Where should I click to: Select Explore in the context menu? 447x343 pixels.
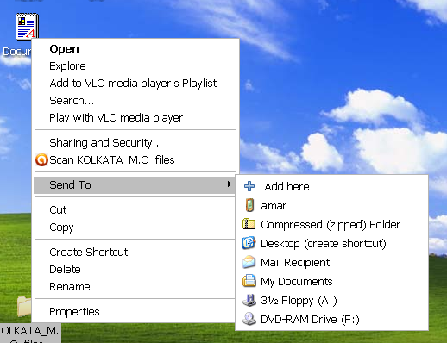tap(67, 66)
